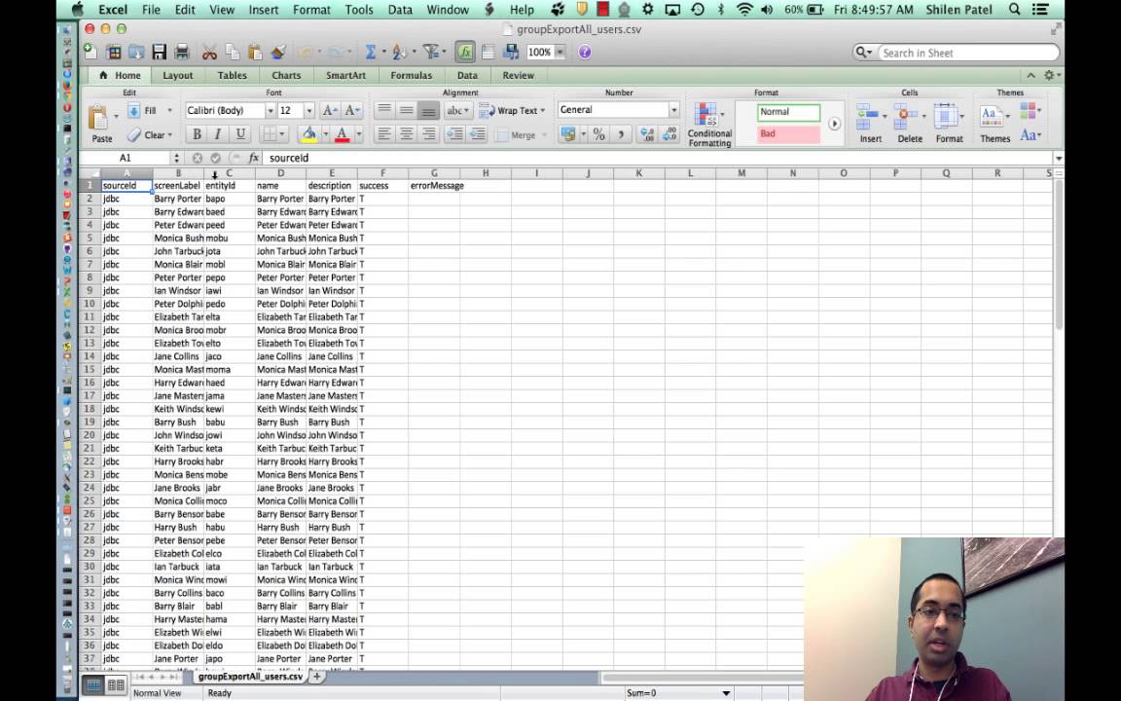Image resolution: width=1121 pixels, height=701 pixels.
Task: Expand the cell styles gallery arrow
Action: pyautogui.click(x=834, y=124)
